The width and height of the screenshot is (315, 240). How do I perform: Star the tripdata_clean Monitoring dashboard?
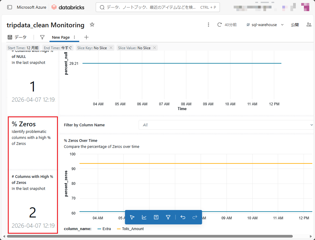coord(92,25)
